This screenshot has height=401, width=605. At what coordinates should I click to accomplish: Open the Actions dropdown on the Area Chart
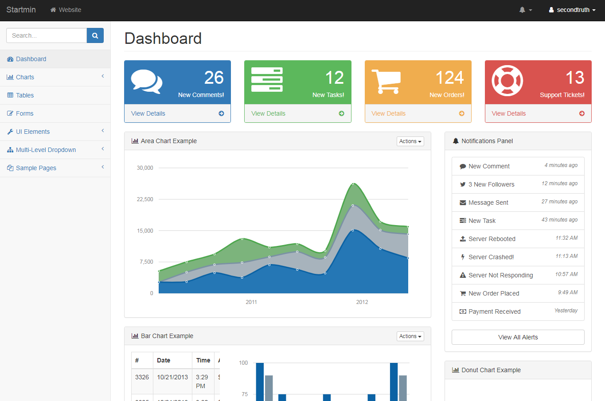pos(410,141)
